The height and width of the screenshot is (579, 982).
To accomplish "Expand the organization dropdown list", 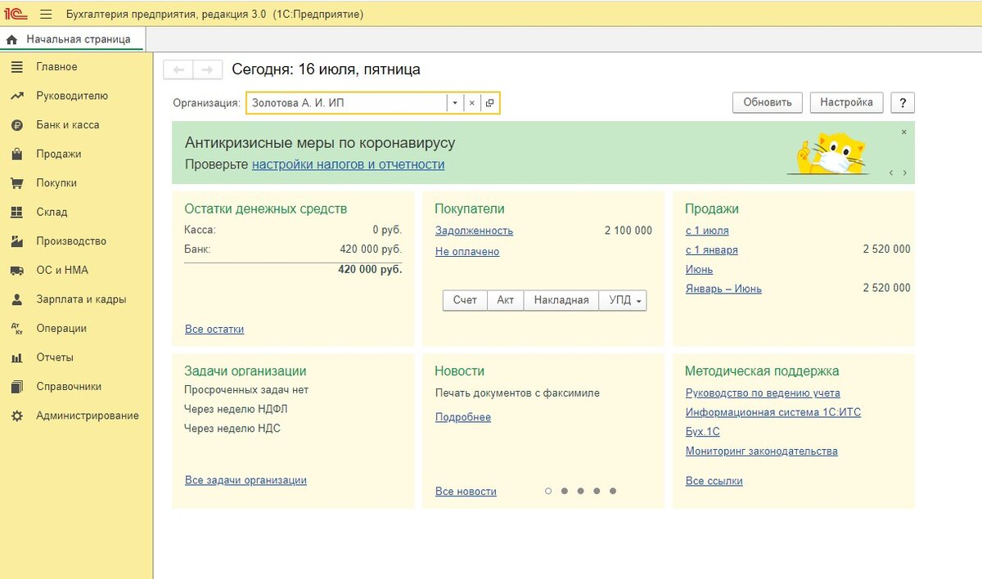I will point(455,103).
